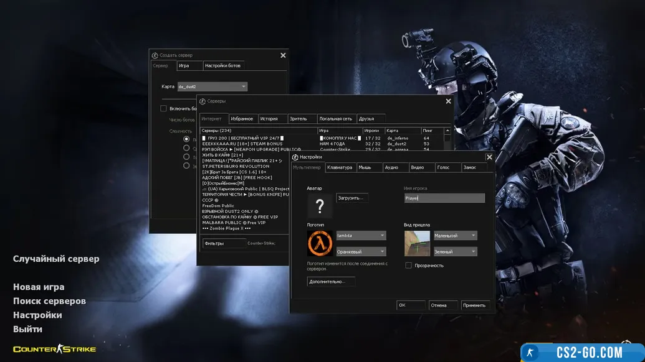Click the Имя игрока text field
Image resolution: width=645 pixels, height=362 pixels.
(444, 198)
